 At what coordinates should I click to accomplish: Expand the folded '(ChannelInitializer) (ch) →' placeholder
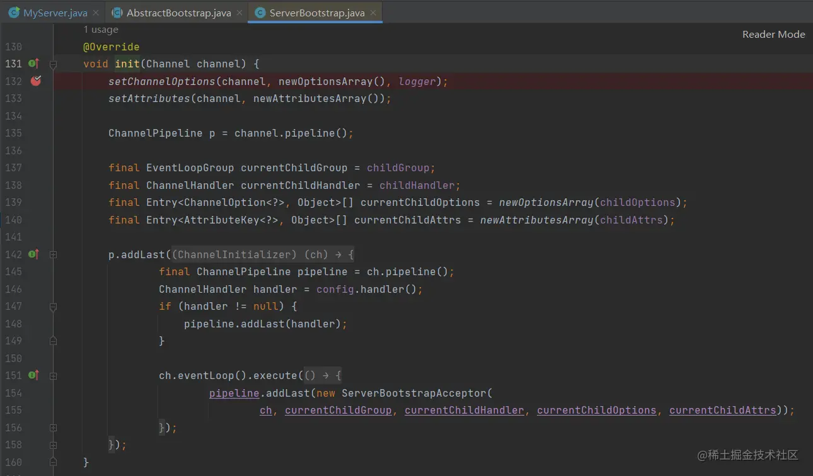click(x=263, y=254)
